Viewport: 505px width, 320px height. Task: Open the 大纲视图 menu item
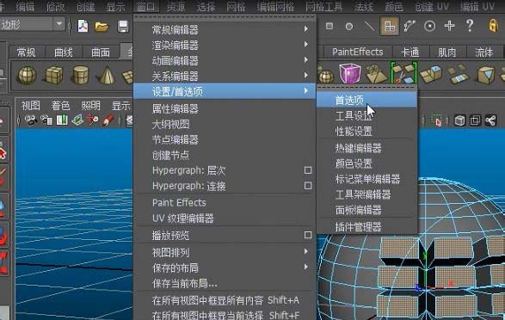pyautogui.click(x=225, y=124)
